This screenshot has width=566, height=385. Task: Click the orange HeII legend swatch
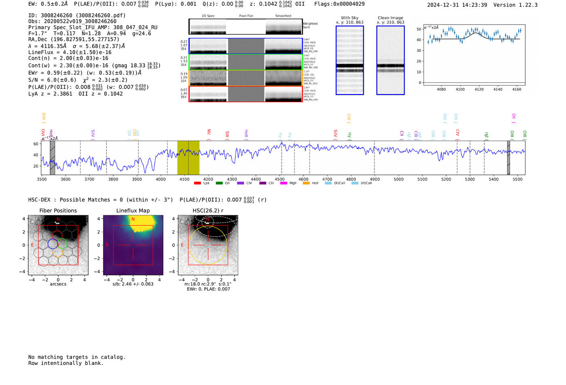point(306,183)
